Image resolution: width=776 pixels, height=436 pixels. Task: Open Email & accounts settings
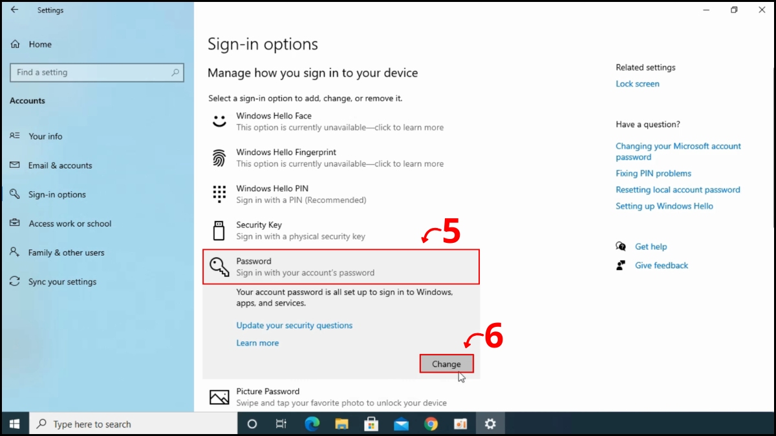tap(58, 165)
